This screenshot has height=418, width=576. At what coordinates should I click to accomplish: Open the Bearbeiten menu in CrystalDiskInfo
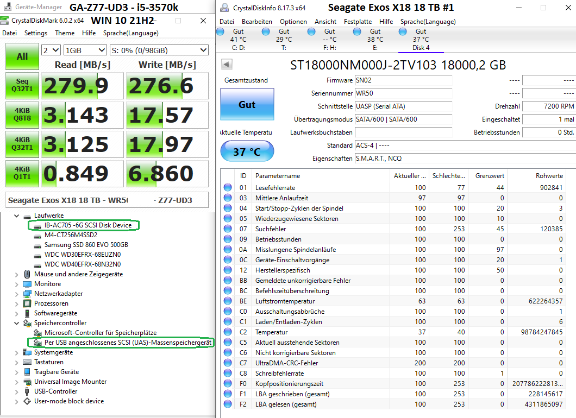point(257,22)
